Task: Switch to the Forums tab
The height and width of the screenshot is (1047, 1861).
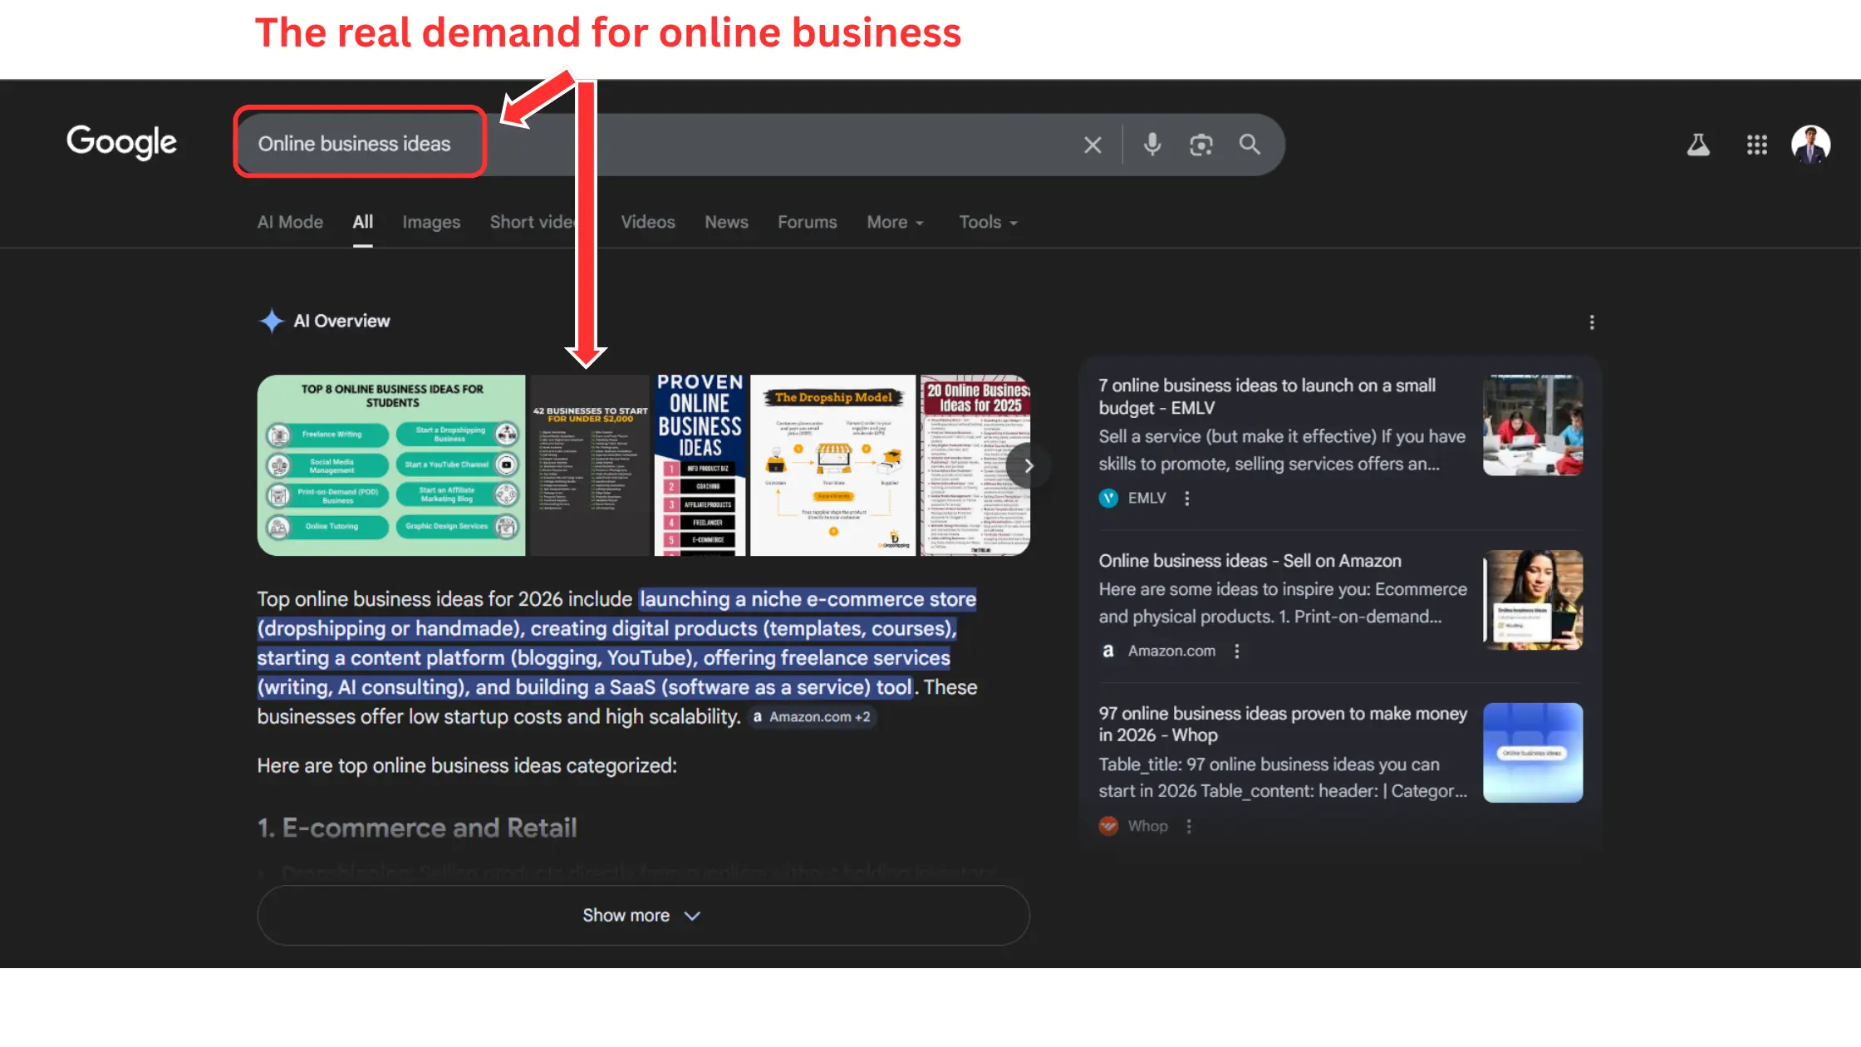Action: point(807,222)
